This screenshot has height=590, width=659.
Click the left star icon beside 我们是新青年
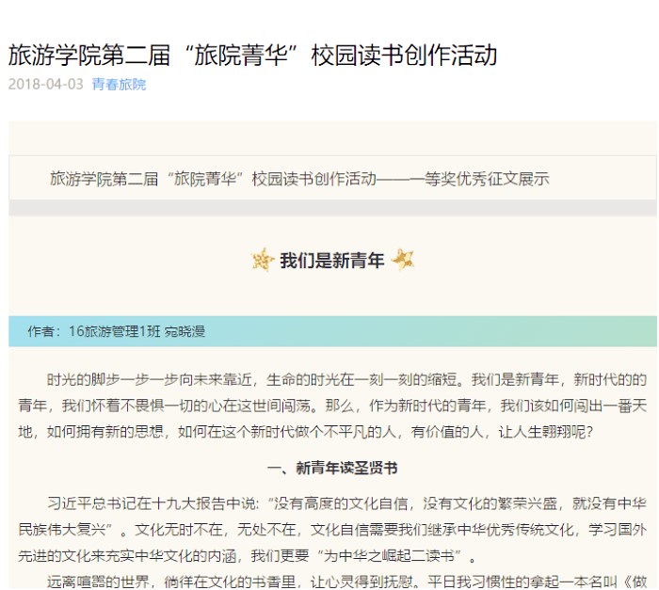(x=263, y=261)
